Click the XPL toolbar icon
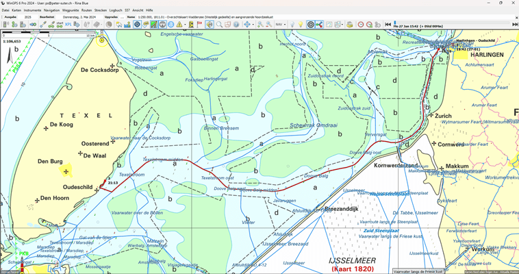519x274 pixels. [68, 25]
